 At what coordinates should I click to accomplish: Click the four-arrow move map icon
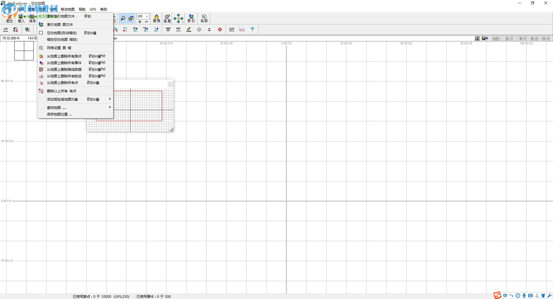(179, 18)
